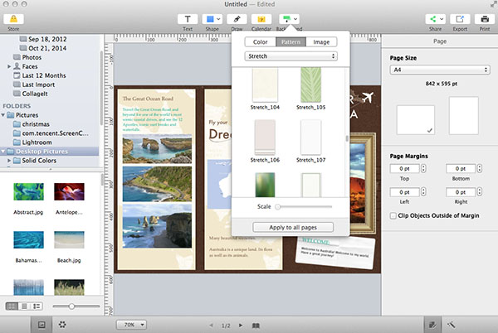Select the Text tool

pyautogui.click(x=188, y=18)
